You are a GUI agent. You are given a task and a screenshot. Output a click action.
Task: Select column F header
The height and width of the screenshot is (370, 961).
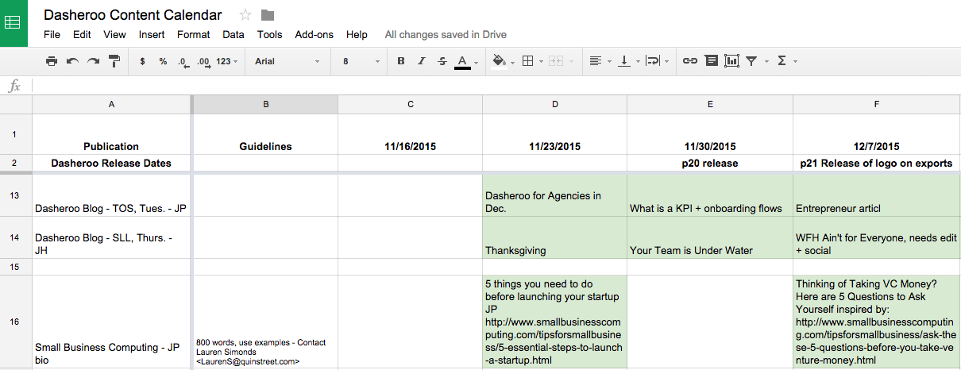[877, 104]
